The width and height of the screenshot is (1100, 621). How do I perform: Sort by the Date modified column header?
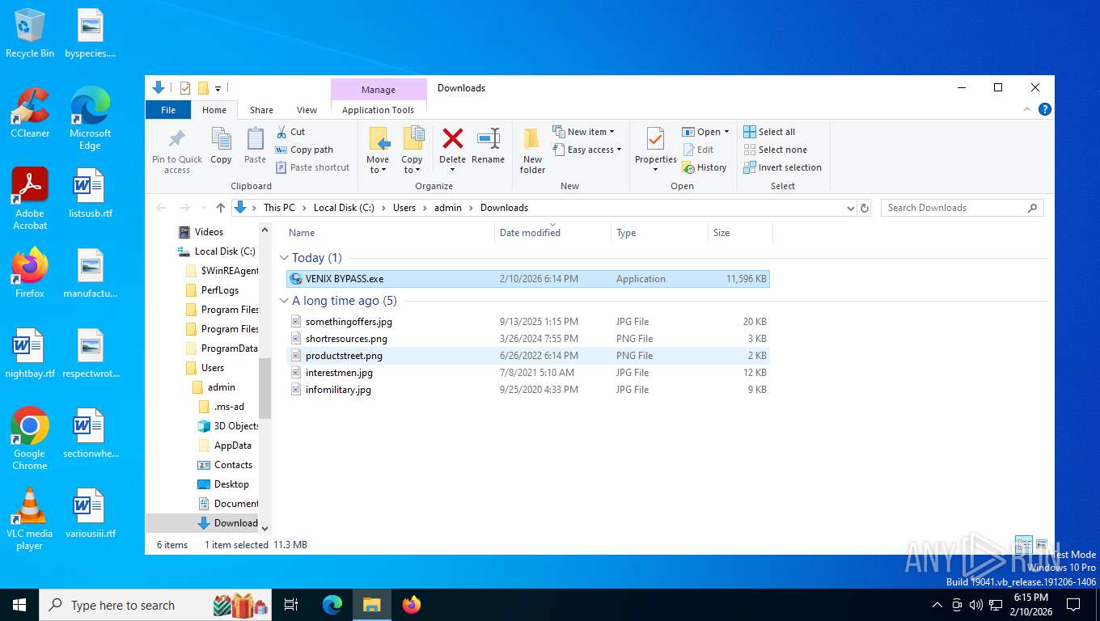pyautogui.click(x=553, y=233)
